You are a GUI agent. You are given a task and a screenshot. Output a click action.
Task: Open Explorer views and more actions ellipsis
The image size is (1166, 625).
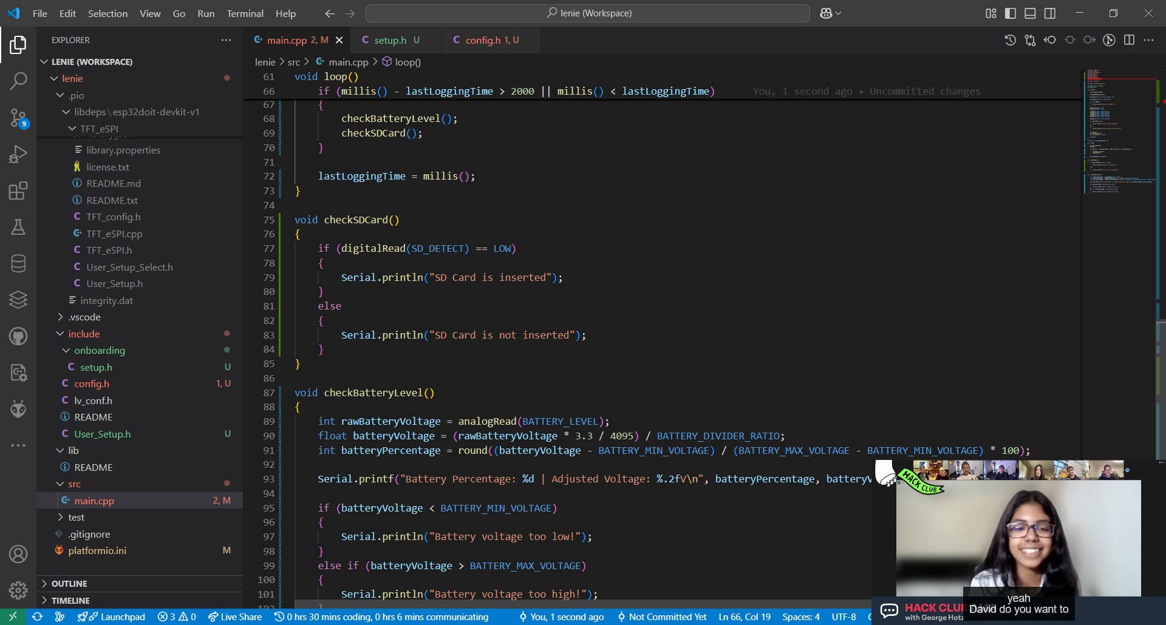tap(226, 40)
